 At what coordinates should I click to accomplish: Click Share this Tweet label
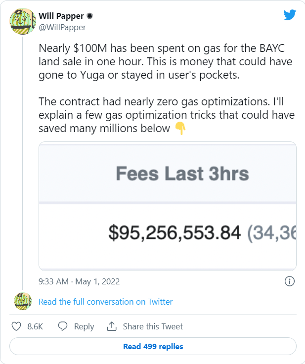[153, 326]
